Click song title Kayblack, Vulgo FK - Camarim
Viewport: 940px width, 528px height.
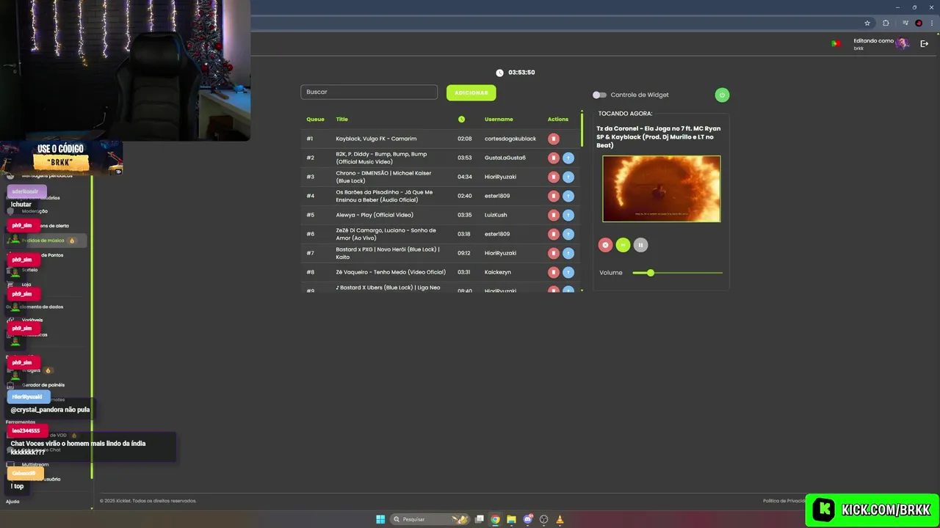[376, 139]
